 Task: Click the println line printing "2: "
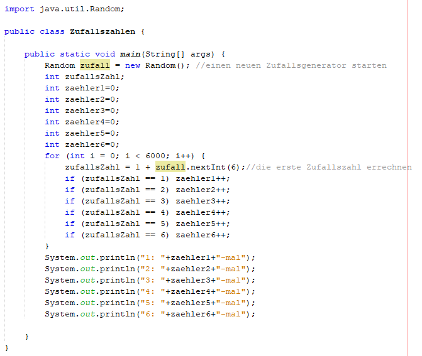(x=150, y=269)
